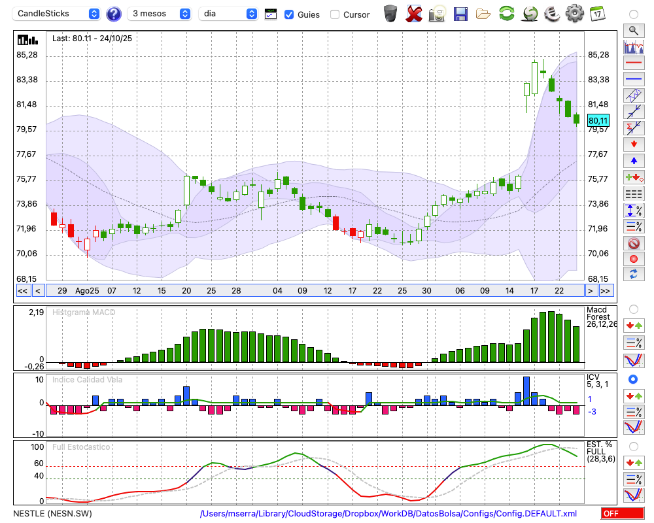Enable the Cursor checkbox
This screenshot has width=654, height=523.
point(335,14)
